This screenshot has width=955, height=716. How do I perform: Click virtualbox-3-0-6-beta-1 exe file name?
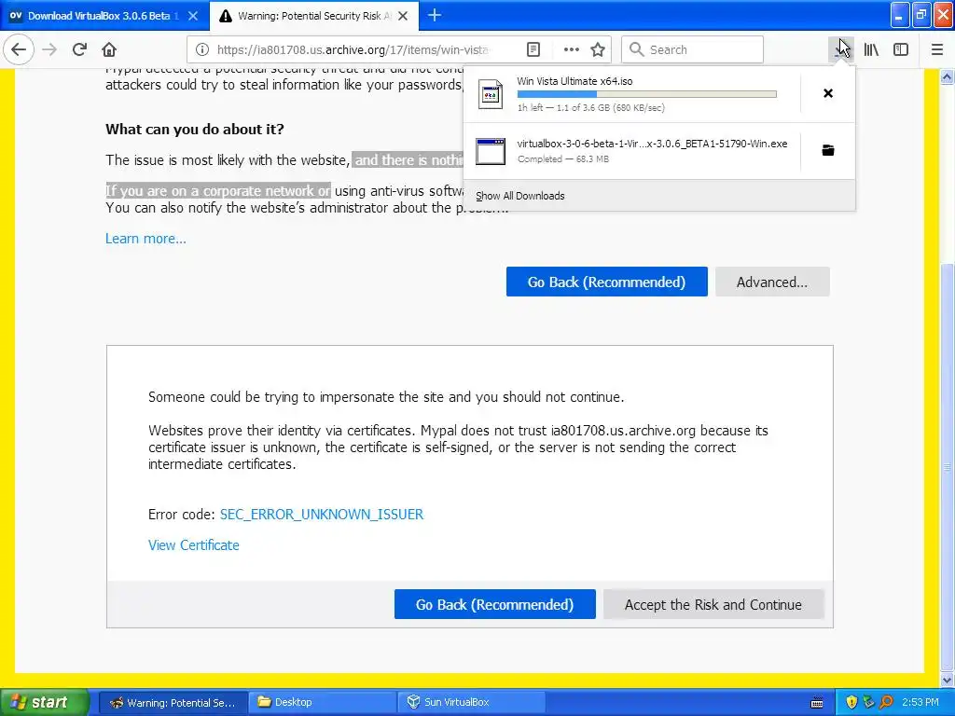pos(652,144)
